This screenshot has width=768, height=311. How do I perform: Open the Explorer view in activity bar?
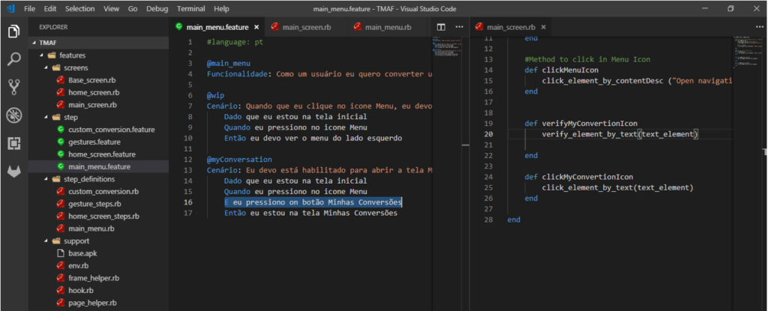click(x=13, y=31)
